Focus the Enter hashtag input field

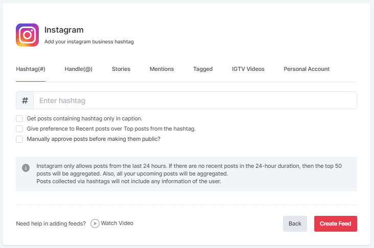point(194,101)
